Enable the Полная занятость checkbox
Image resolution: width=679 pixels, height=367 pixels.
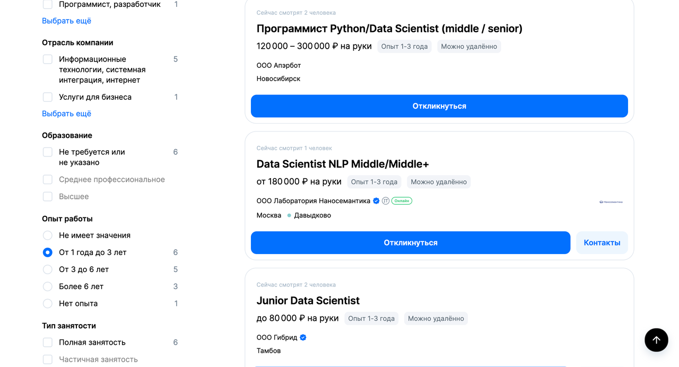pos(48,343)
